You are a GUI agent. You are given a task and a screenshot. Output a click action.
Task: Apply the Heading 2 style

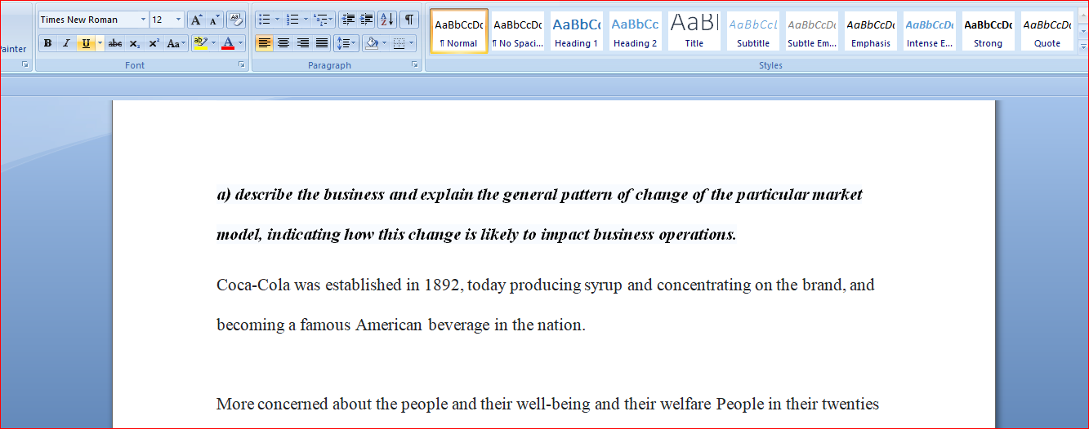(x=636, y=31)
